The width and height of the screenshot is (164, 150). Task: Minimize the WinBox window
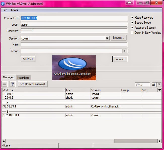pyautogui.click(x=140, y=3)
